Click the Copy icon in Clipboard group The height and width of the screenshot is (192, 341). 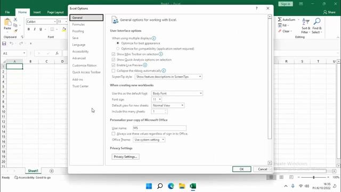15,25
